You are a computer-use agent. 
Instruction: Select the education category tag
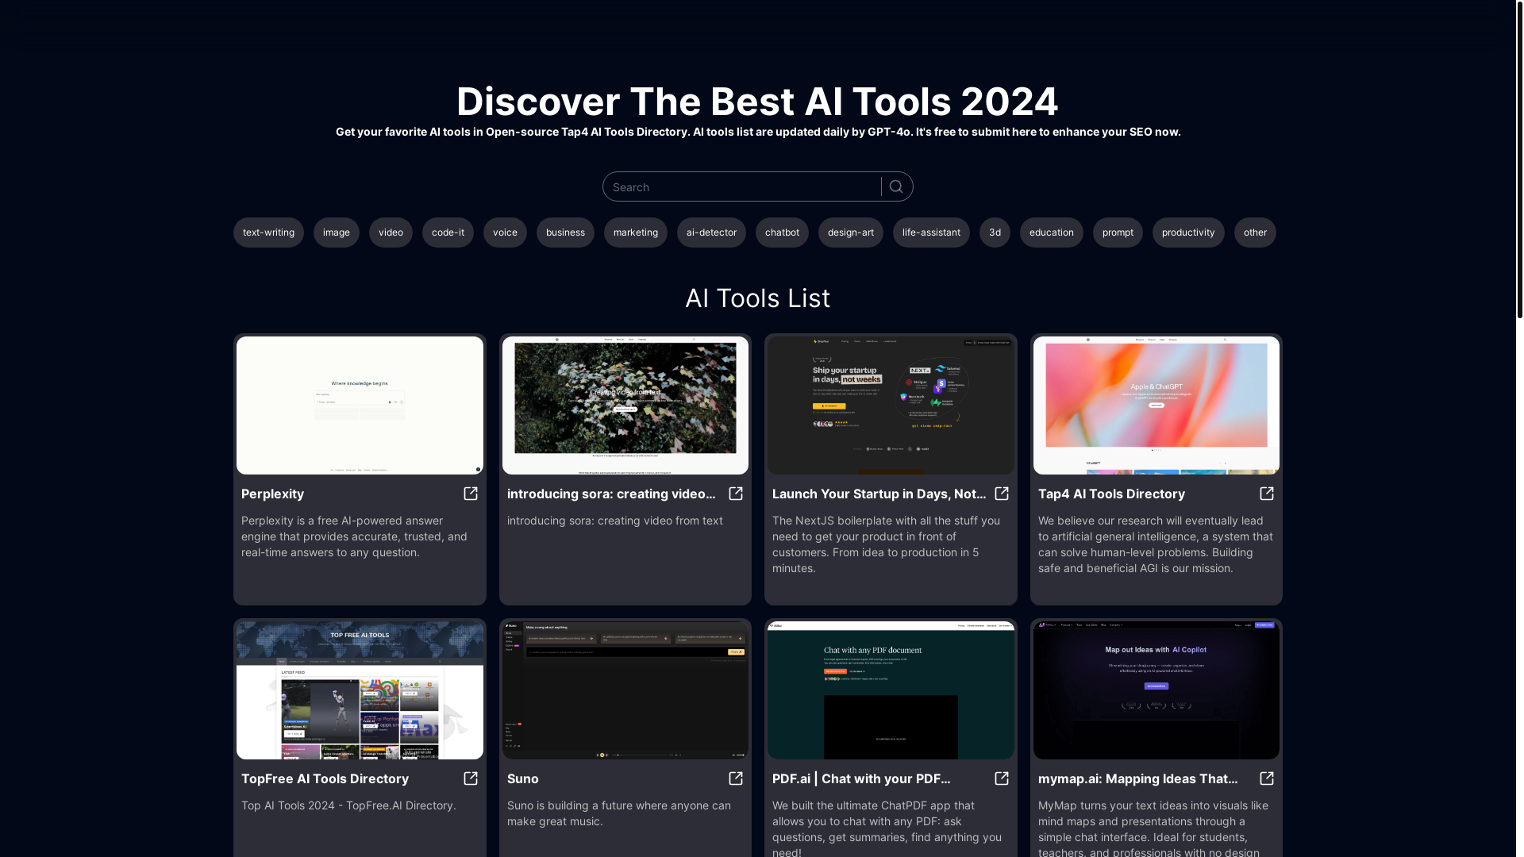[x=1052, y=233]
